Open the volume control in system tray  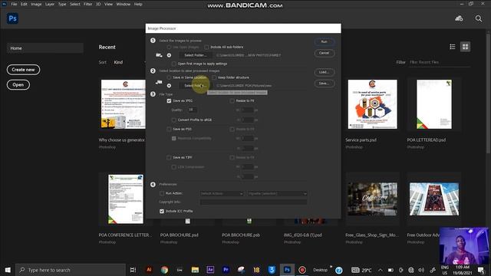[421, 270]
